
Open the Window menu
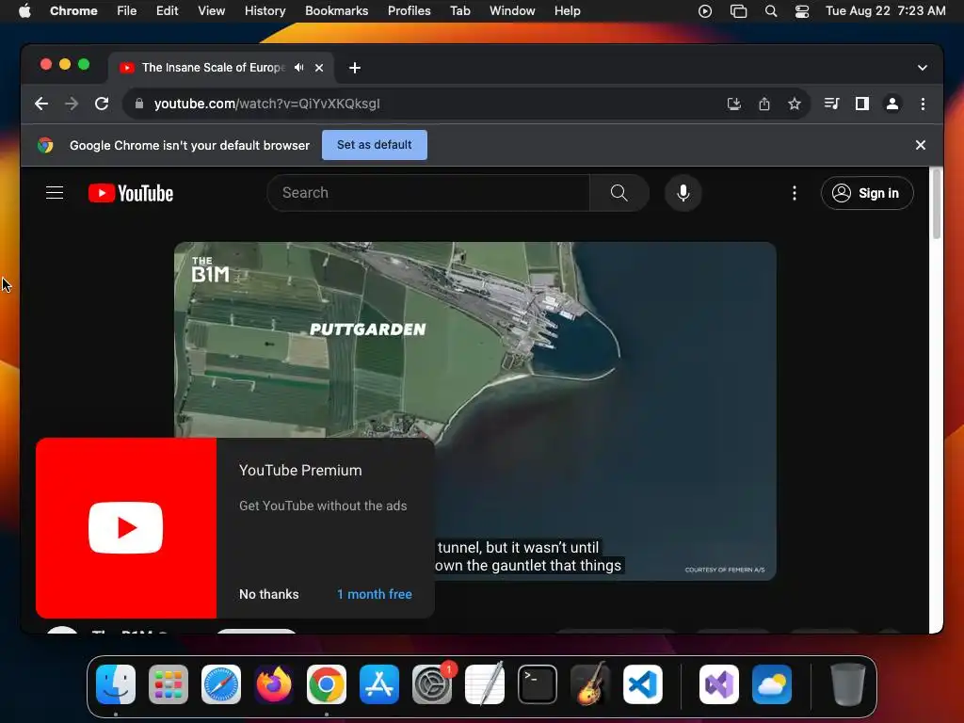[512, 11]
